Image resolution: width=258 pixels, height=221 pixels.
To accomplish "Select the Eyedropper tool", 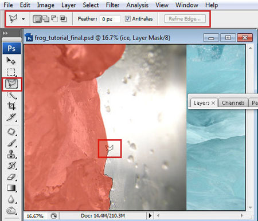I will point(11,117).
